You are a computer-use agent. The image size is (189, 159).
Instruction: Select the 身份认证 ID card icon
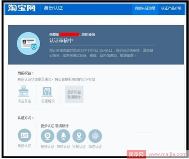tap(25, 135)
